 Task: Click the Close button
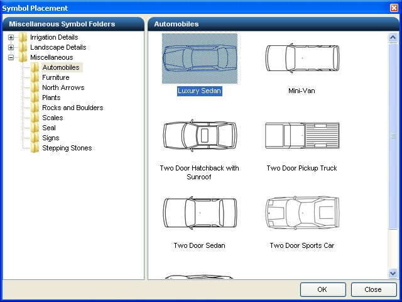(374, 289)
